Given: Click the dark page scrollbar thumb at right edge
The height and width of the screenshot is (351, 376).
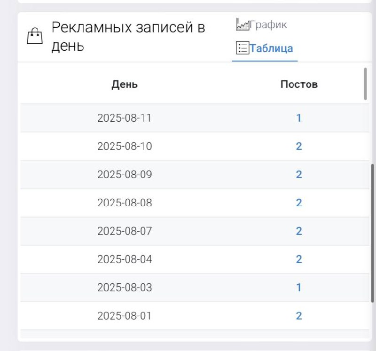Looking at the screenshot, I should pos(373,233).
